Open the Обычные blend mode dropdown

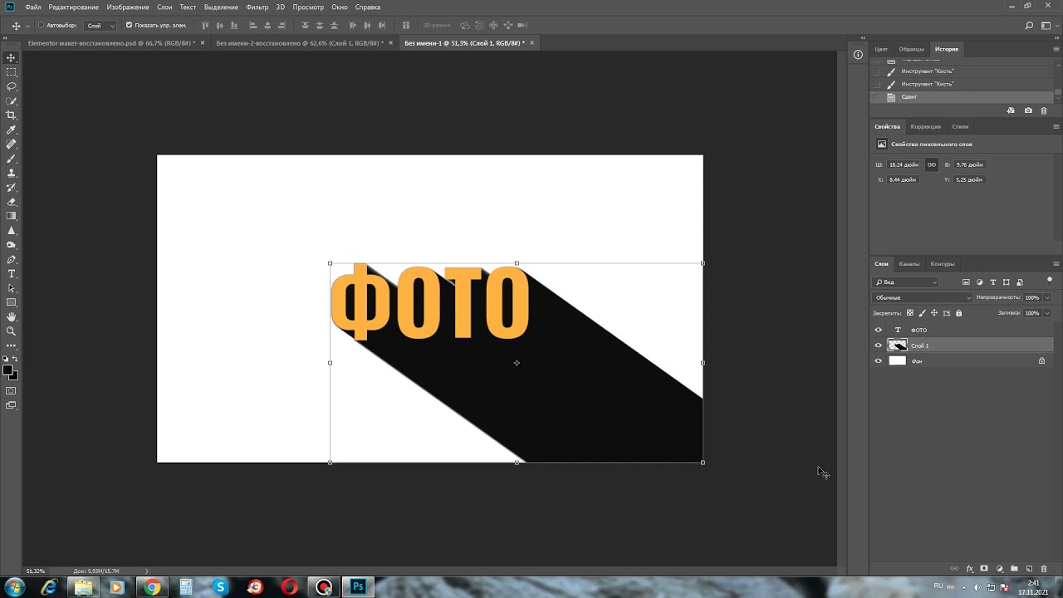coord(922,297)
